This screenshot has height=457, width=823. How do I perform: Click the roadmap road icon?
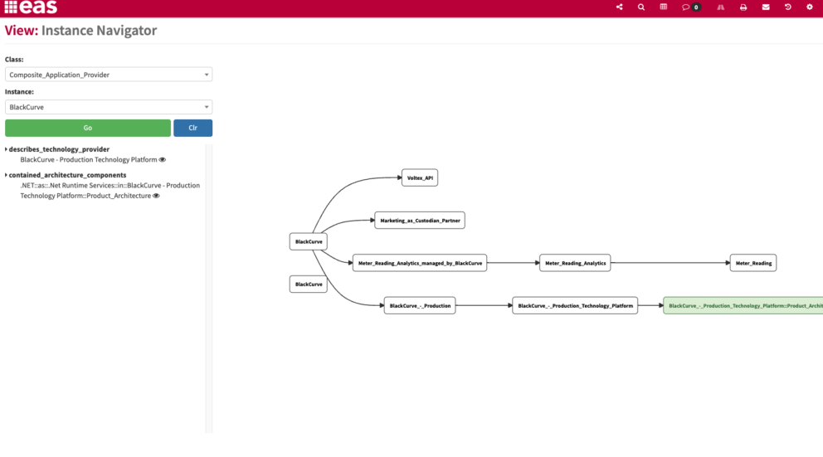click(721, 7)
